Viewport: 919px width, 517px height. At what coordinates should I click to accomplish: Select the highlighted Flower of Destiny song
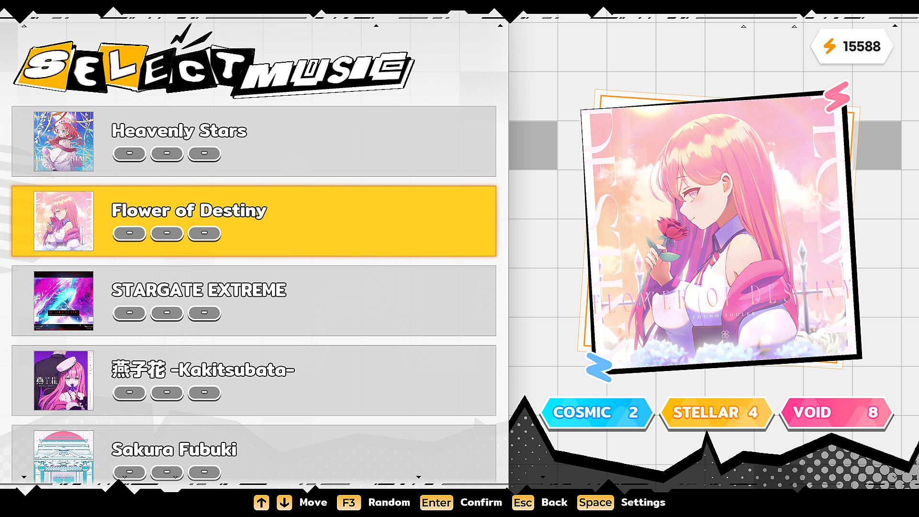254,221
